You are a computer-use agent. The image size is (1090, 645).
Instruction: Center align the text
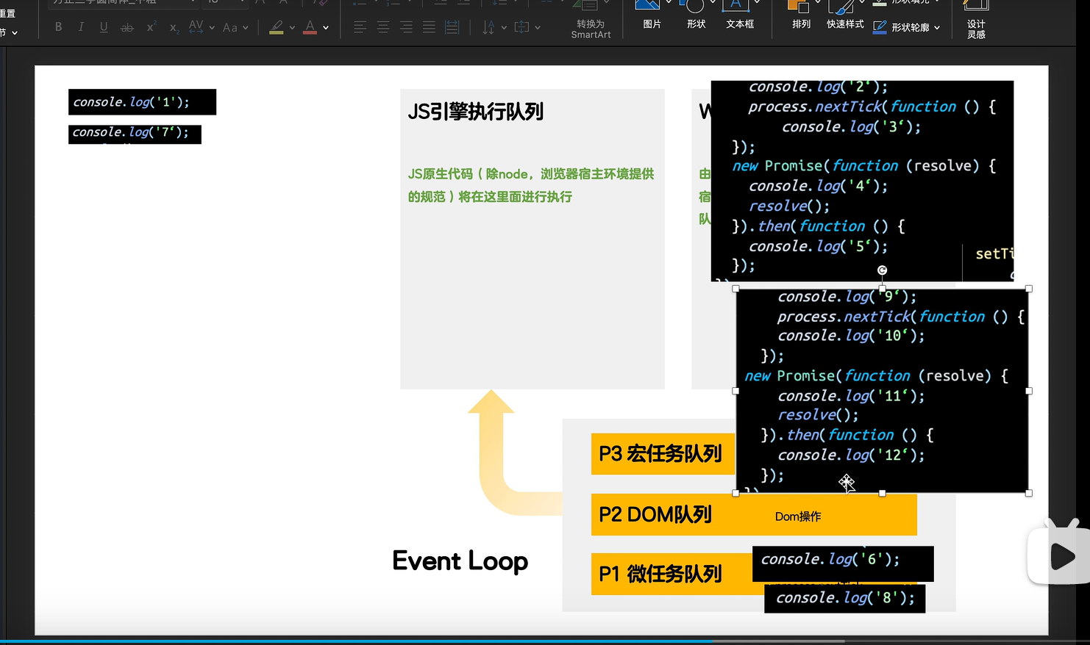pos(383,27)
